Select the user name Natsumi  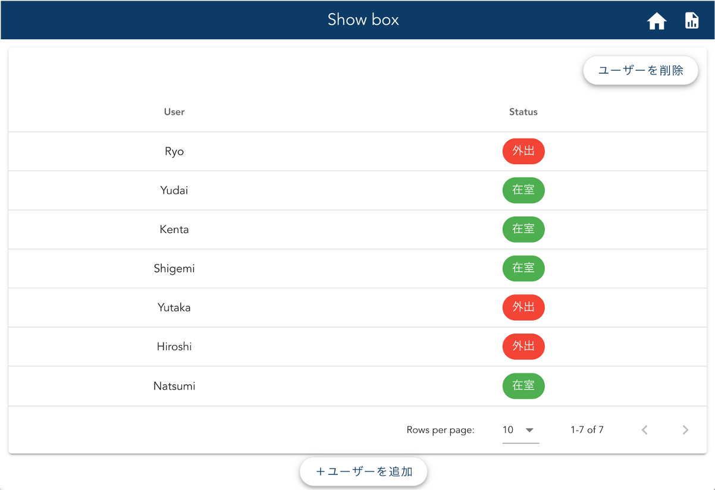click(174, 386)
